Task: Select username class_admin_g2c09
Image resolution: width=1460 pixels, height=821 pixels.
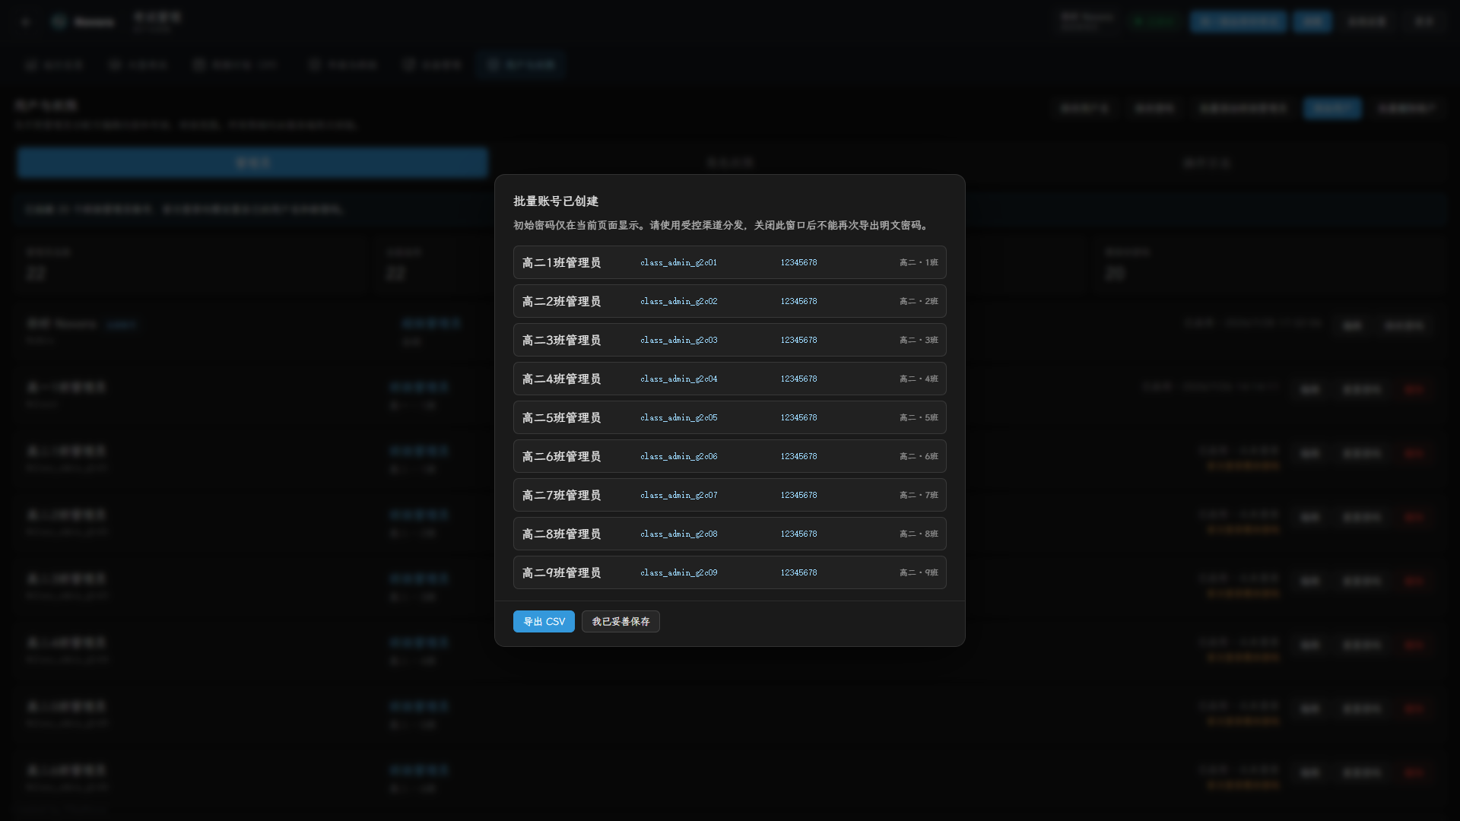Action: pos(678,572)
